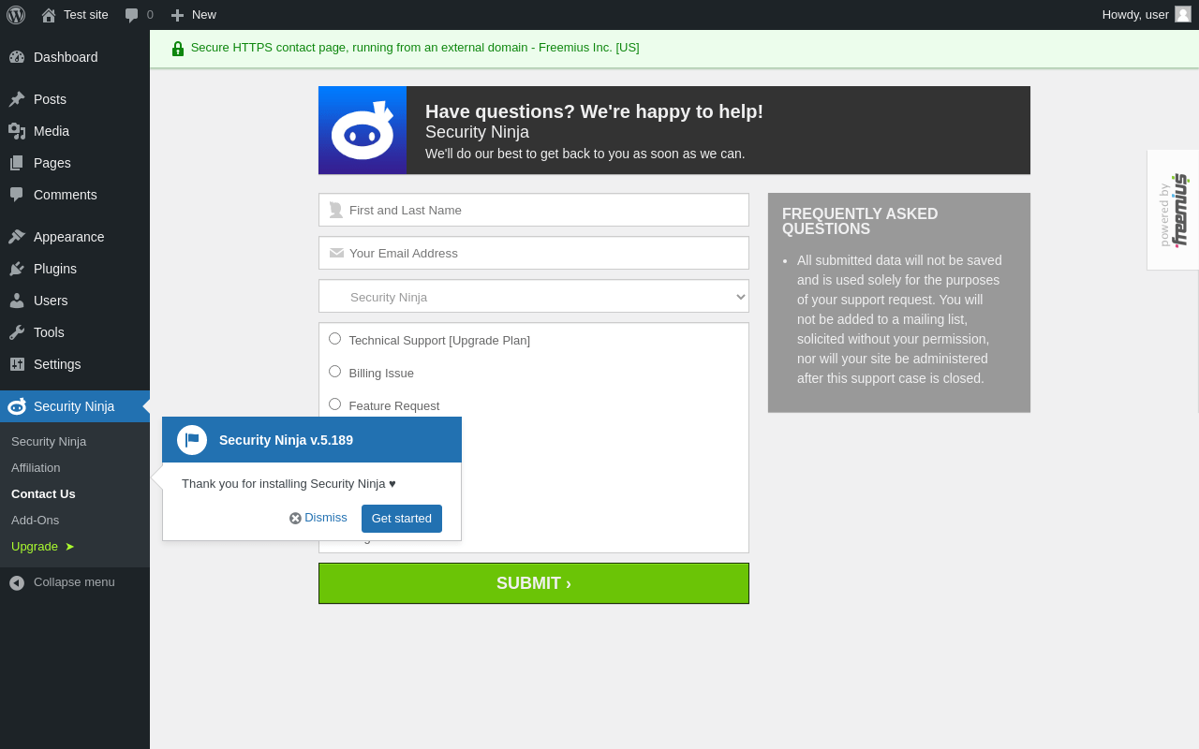Viewport: 1199px width, 749px height.
Task: Click the Tools sidebar label
Action: (49, 332)
